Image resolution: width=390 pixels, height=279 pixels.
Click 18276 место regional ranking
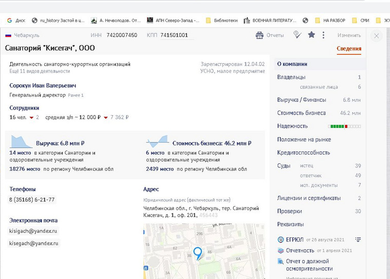click(25, 169)
